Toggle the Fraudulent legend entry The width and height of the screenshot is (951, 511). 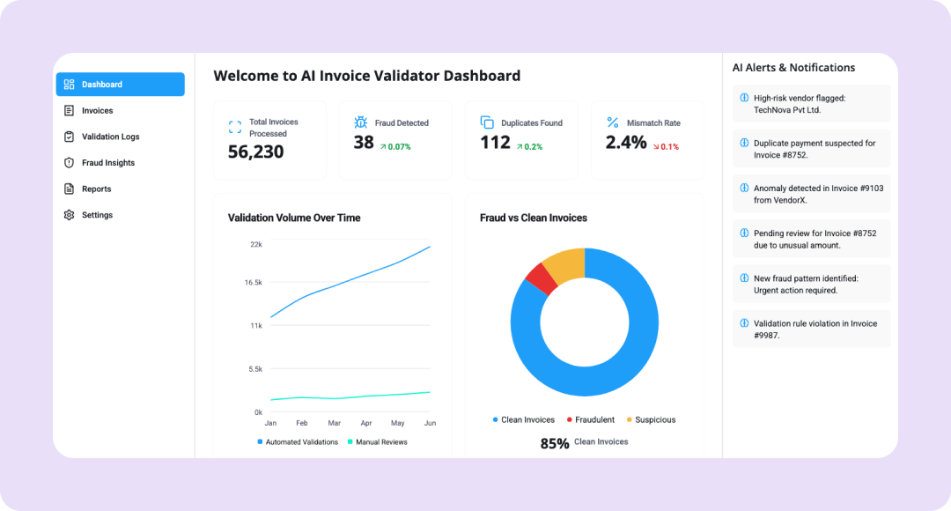point(591,420)
